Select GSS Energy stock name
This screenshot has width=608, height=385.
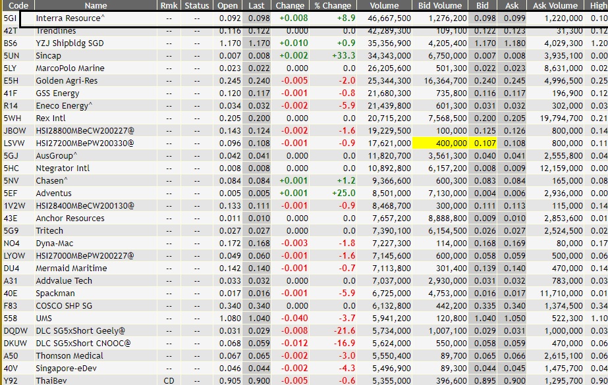57,93
